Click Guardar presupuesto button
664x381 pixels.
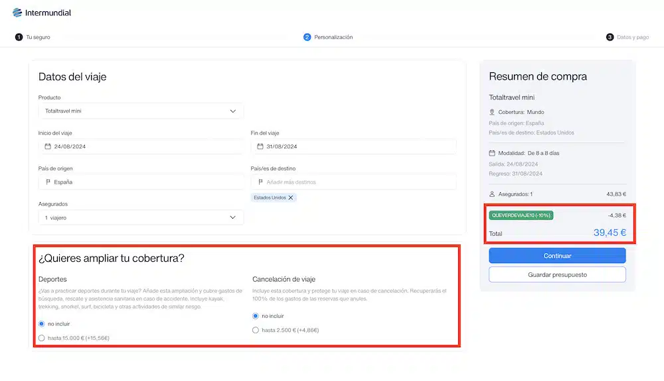tap(557, 274)
